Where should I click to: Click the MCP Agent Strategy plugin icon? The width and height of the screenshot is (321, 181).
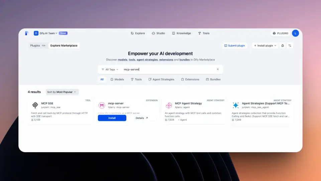(169, 105)
